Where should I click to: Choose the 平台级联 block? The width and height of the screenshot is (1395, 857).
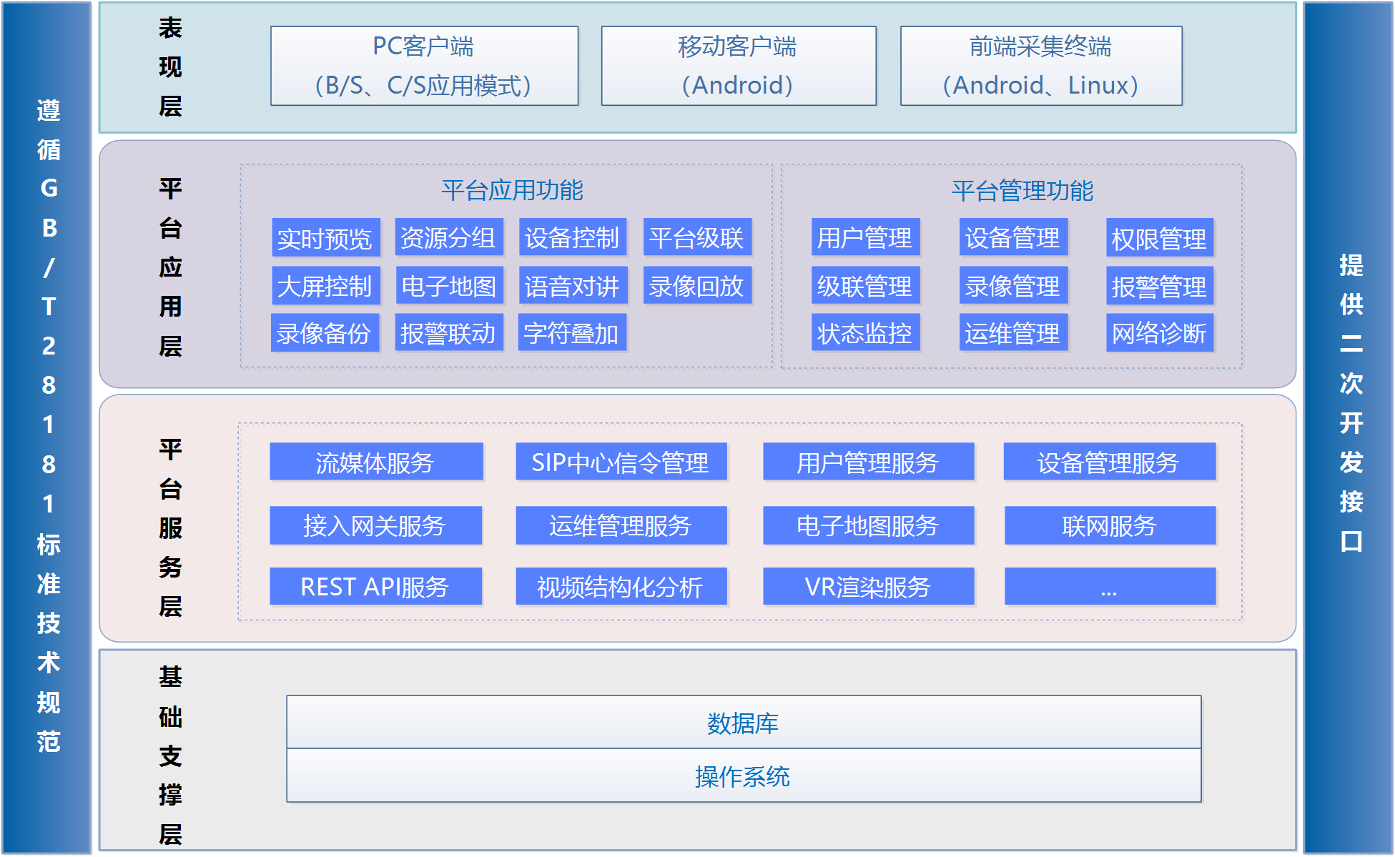(x=697, y=237)
